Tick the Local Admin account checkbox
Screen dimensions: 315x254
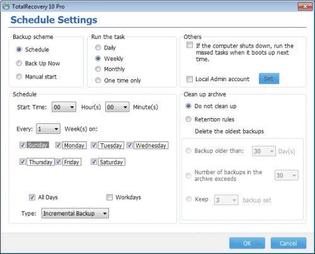(190, 79)
